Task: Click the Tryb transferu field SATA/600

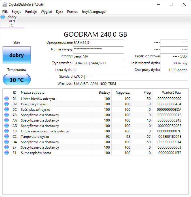Action: (x=98, y=63)
